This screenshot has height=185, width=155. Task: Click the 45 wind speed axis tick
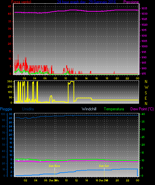[10, 6]
